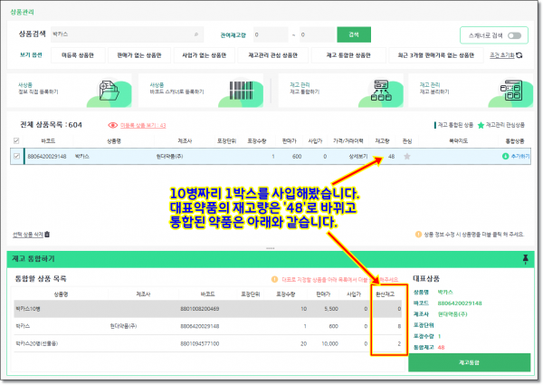Open 재고 통합하기 icon card

click(x=381, y=91)
